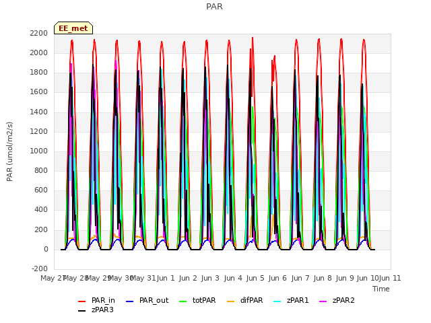Click the orange difPAR legend swatch
Image resolution: width=431 pixels, height=323 pixels.
coord(230,301)
